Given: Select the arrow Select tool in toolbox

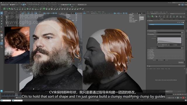Looking at the screenshot, I should click(x=1, y=13).
